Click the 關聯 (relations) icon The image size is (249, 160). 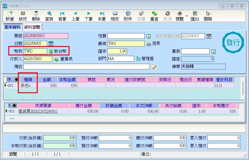click(208, 16)
